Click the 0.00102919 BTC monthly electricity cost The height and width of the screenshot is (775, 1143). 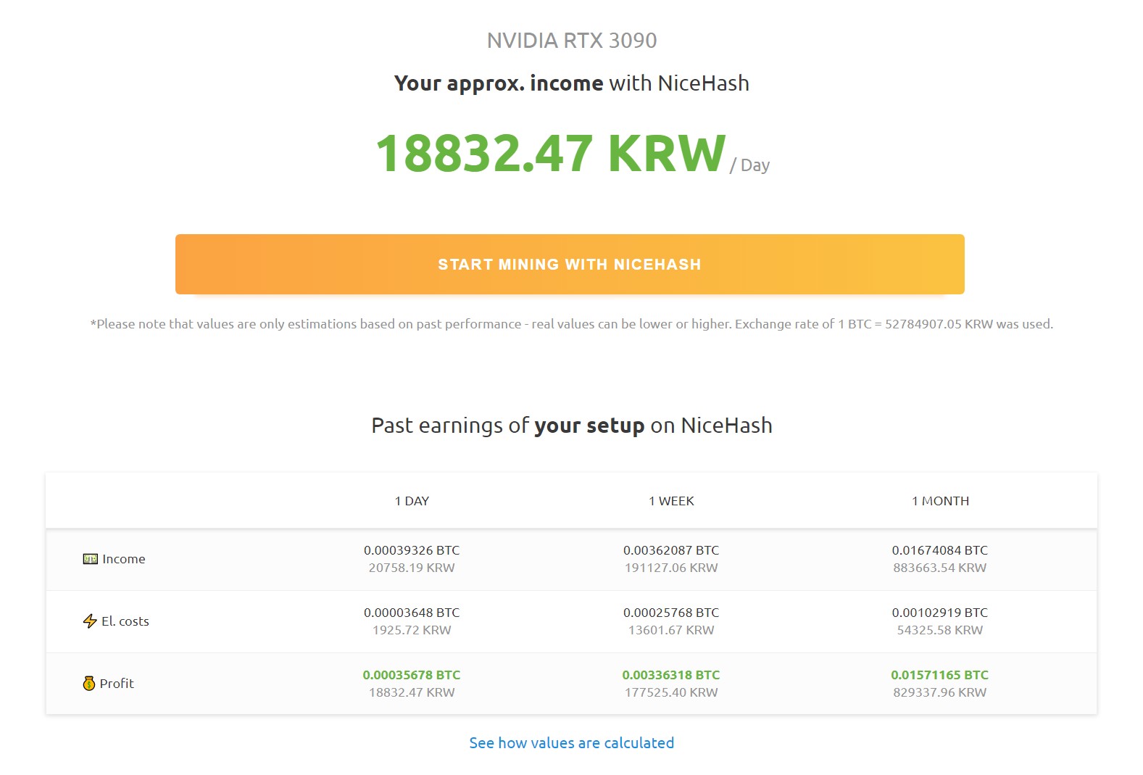pyautogui.click(x=940, y=613)
